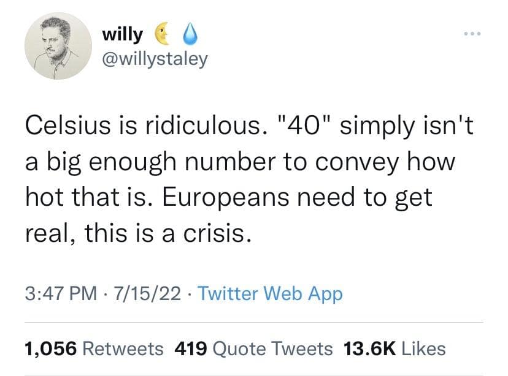
Task: View the 1,056 Retweets list
Action: tap(94, 348)
